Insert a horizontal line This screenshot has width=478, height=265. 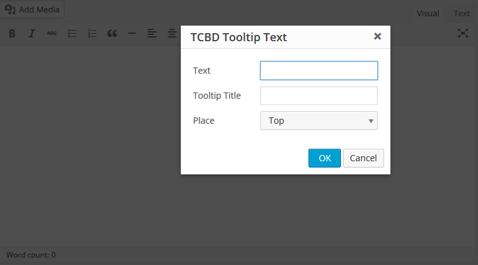coord(132,34)
